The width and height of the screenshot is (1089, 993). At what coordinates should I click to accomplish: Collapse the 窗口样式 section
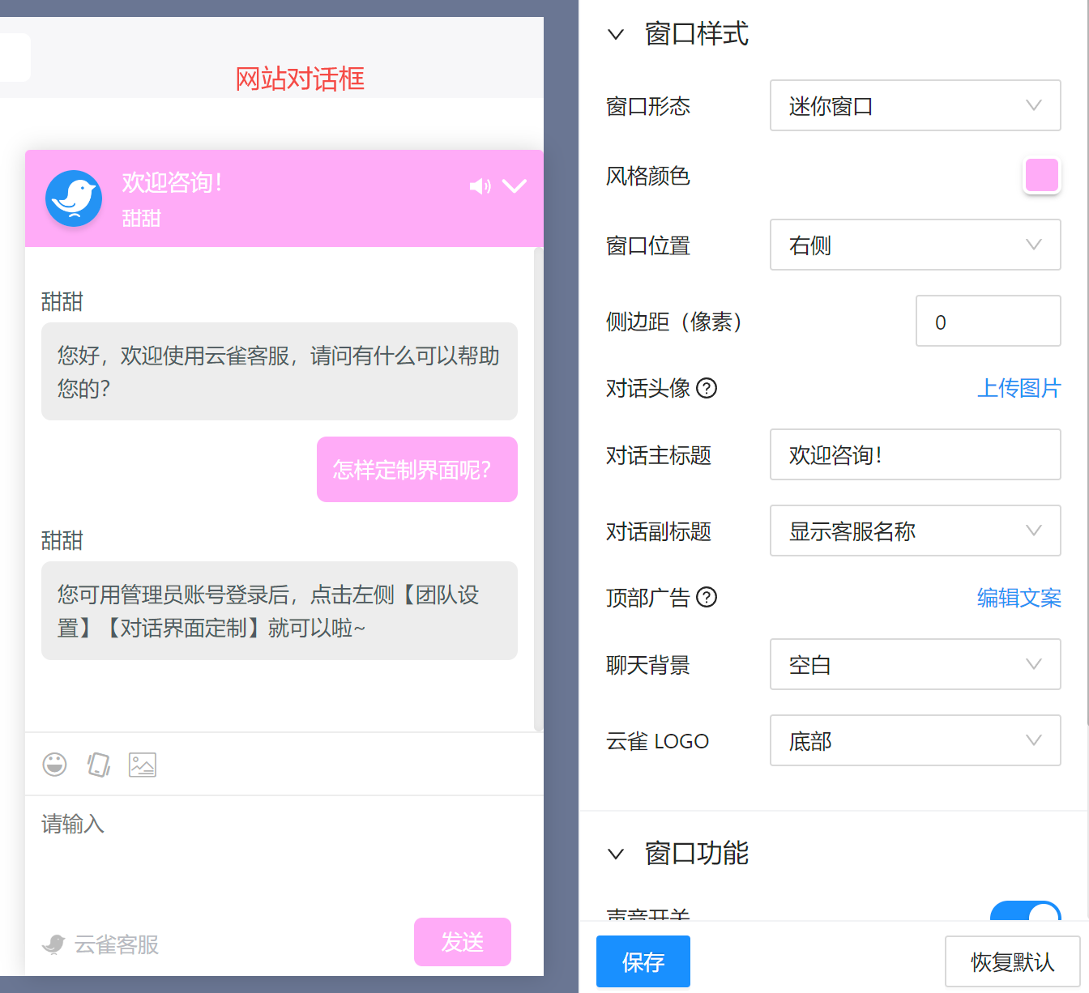click(615, 34)
